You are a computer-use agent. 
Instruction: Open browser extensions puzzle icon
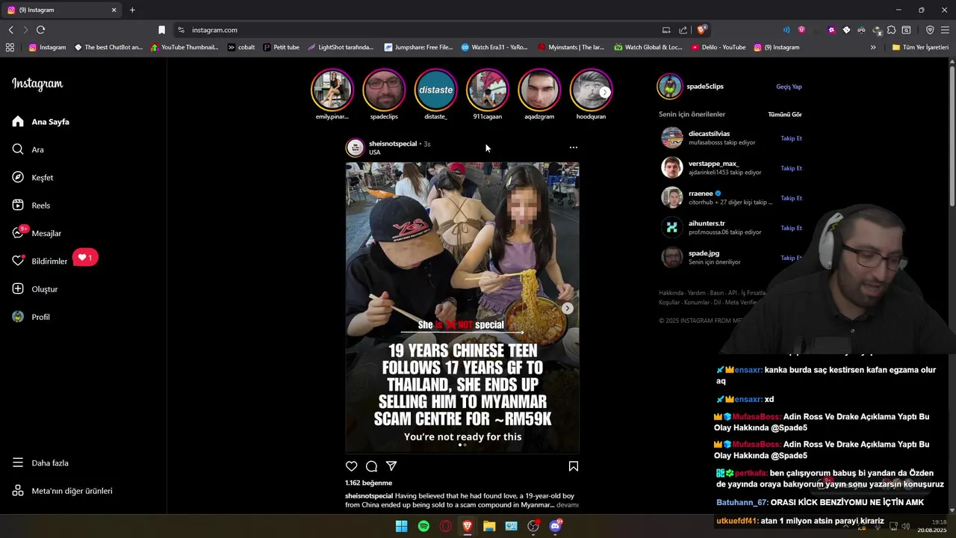click(x=891, y=30)
